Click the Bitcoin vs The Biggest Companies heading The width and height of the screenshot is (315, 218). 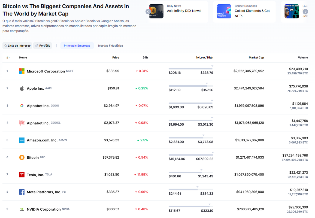tap(66, 10)
